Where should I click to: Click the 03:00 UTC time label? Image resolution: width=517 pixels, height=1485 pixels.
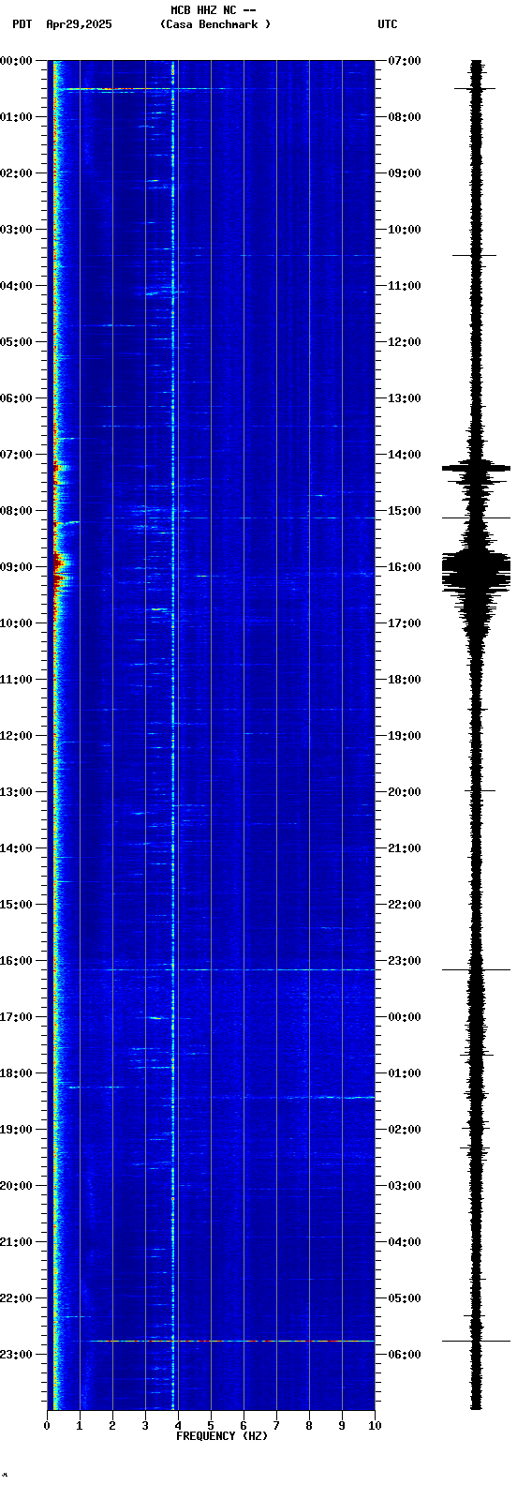tap(405, 1186)
